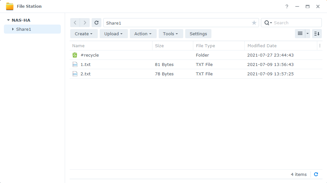Open the #recycle folder icon
This screenshot has width=327, height=183.
point(75,55)
